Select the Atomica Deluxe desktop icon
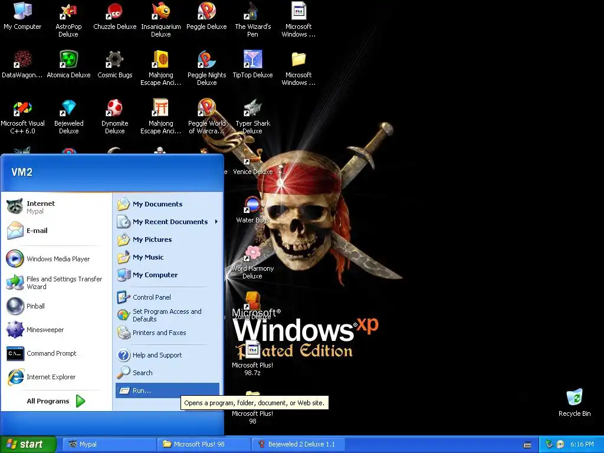Viewport: 604px width, 453px height. click(68, 64)
